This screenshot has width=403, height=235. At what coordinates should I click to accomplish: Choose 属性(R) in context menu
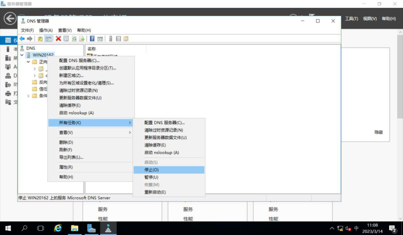91,167
